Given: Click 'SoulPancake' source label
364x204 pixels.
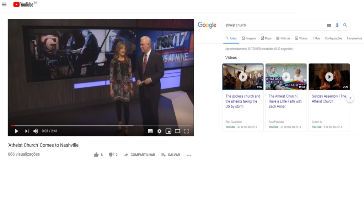Looking at the screenshot, I should point(276,122).
